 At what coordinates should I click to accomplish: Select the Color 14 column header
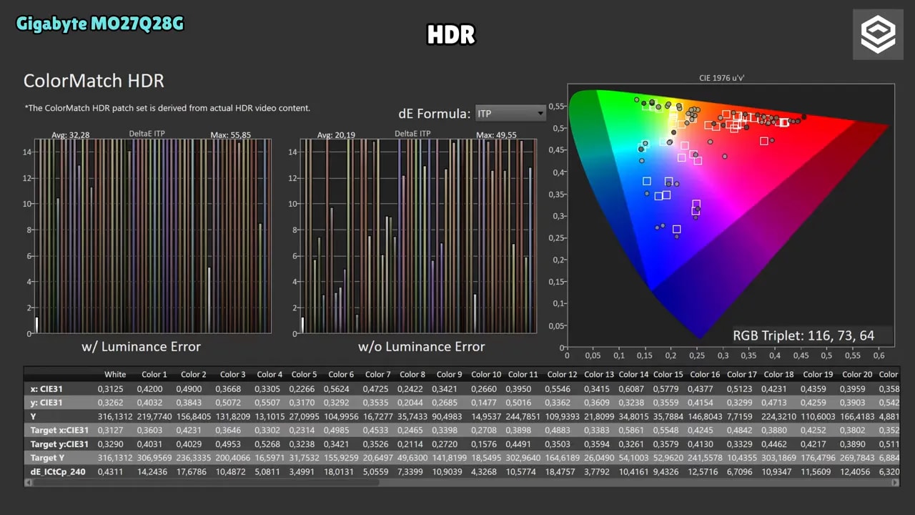click(633, 374)
